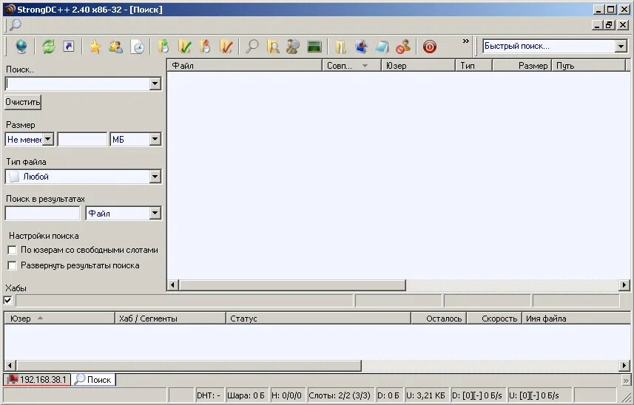Open Recent Hubs clock-page icon

point(138,47)
